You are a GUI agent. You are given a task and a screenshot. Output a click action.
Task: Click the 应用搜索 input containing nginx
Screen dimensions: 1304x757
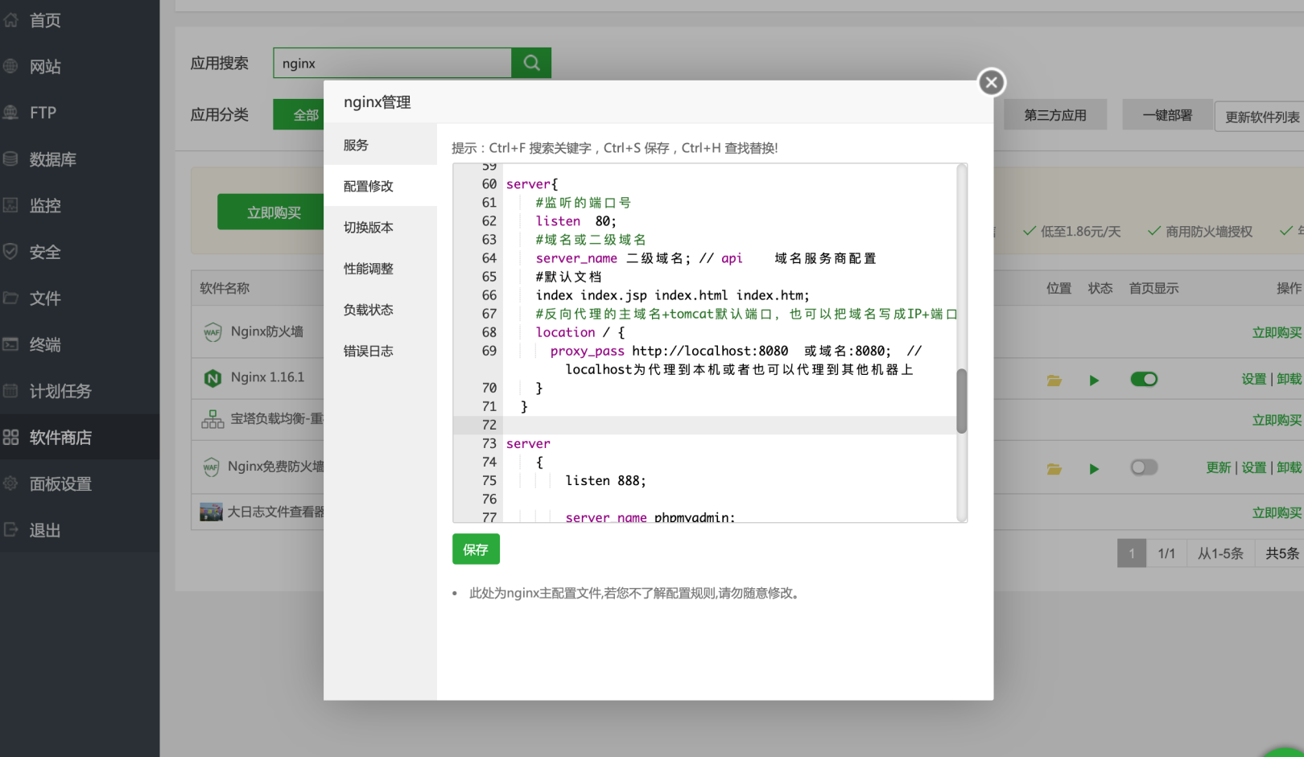click(x=392, y=63)
